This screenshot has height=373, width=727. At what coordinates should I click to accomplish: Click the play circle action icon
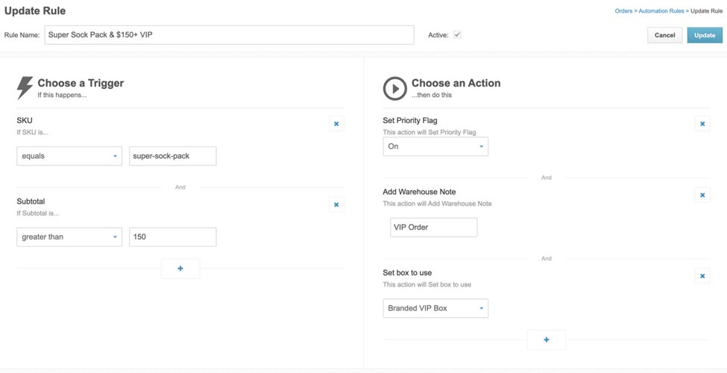[x=394, y=88]
